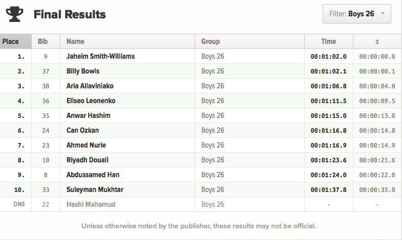Sort by the Bib column header

(43, 41)
